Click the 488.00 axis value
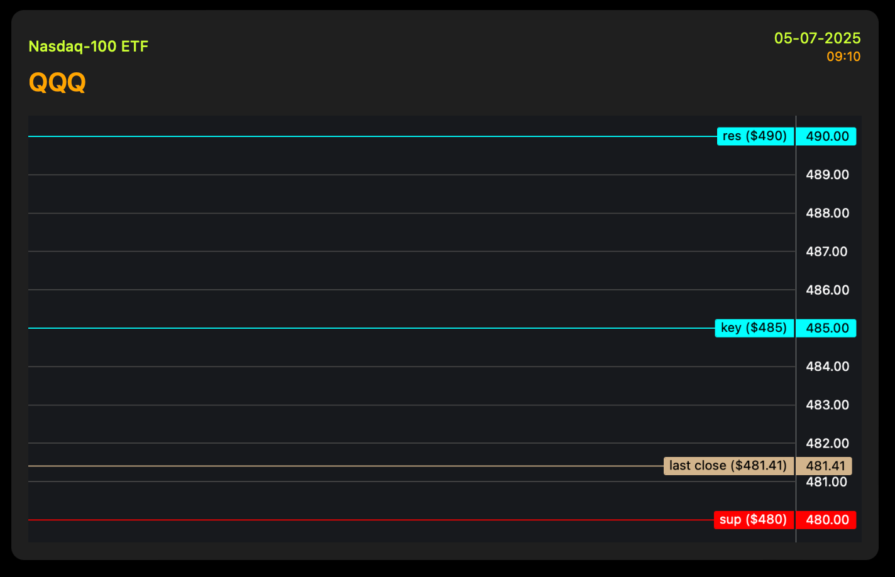Screen dimensions: 895x577 click(827, 213)
